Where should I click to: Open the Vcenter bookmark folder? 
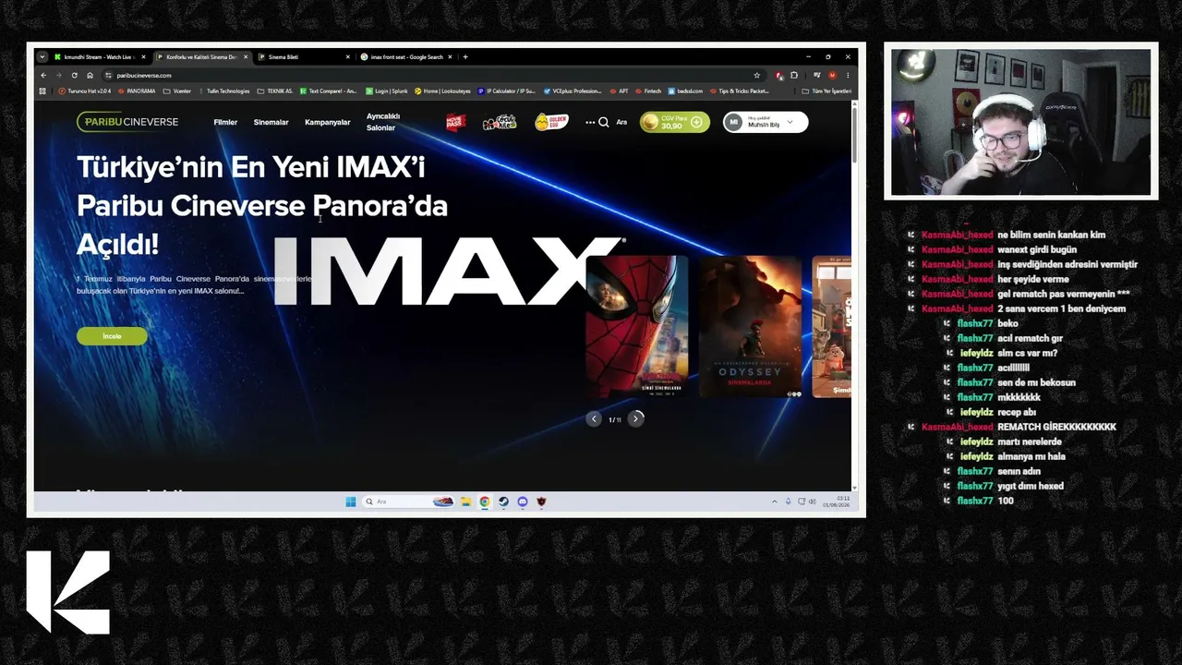(x=177, y=91)
